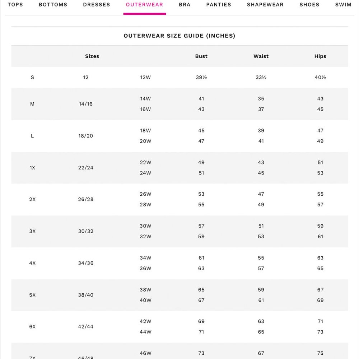Image resolution: width=359 pixels, height=359 pixels.
Task: Switch to the BOTTOMS tab
Action: tap(53, 5)
